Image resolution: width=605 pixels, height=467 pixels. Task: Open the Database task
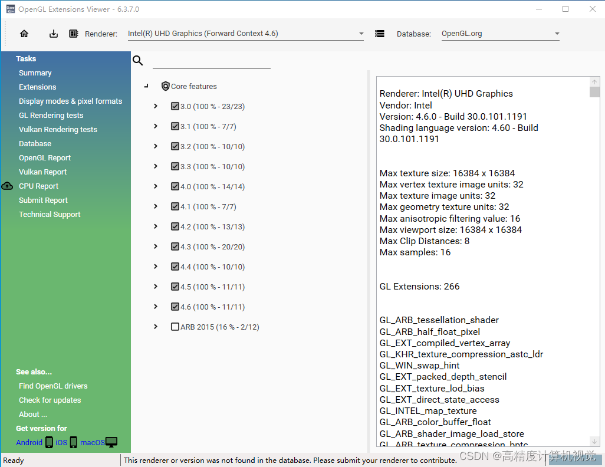pyautogui.click(x=35, y=143)
